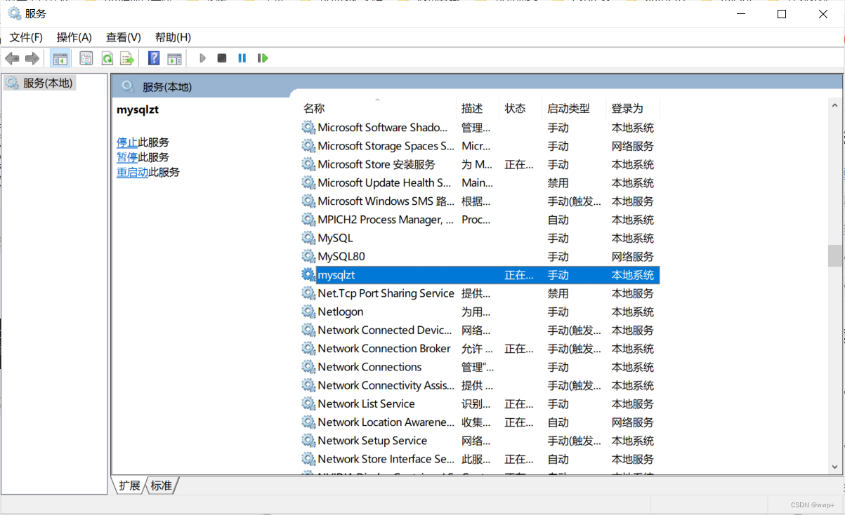This screenshot has height=515, width=845.
Task: Open the Help toolbar icon
Action: 154,58
